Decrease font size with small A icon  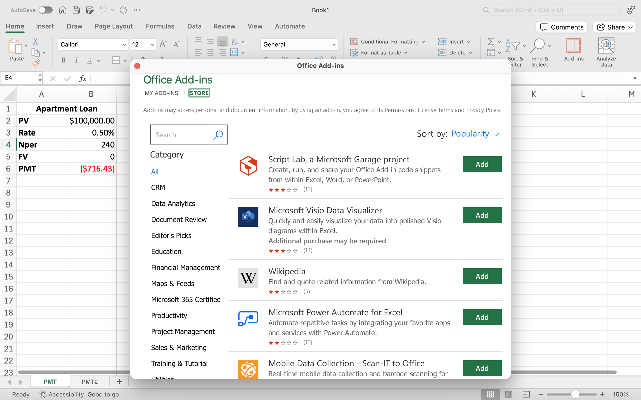pyautogui.click(x=177, y=44)
